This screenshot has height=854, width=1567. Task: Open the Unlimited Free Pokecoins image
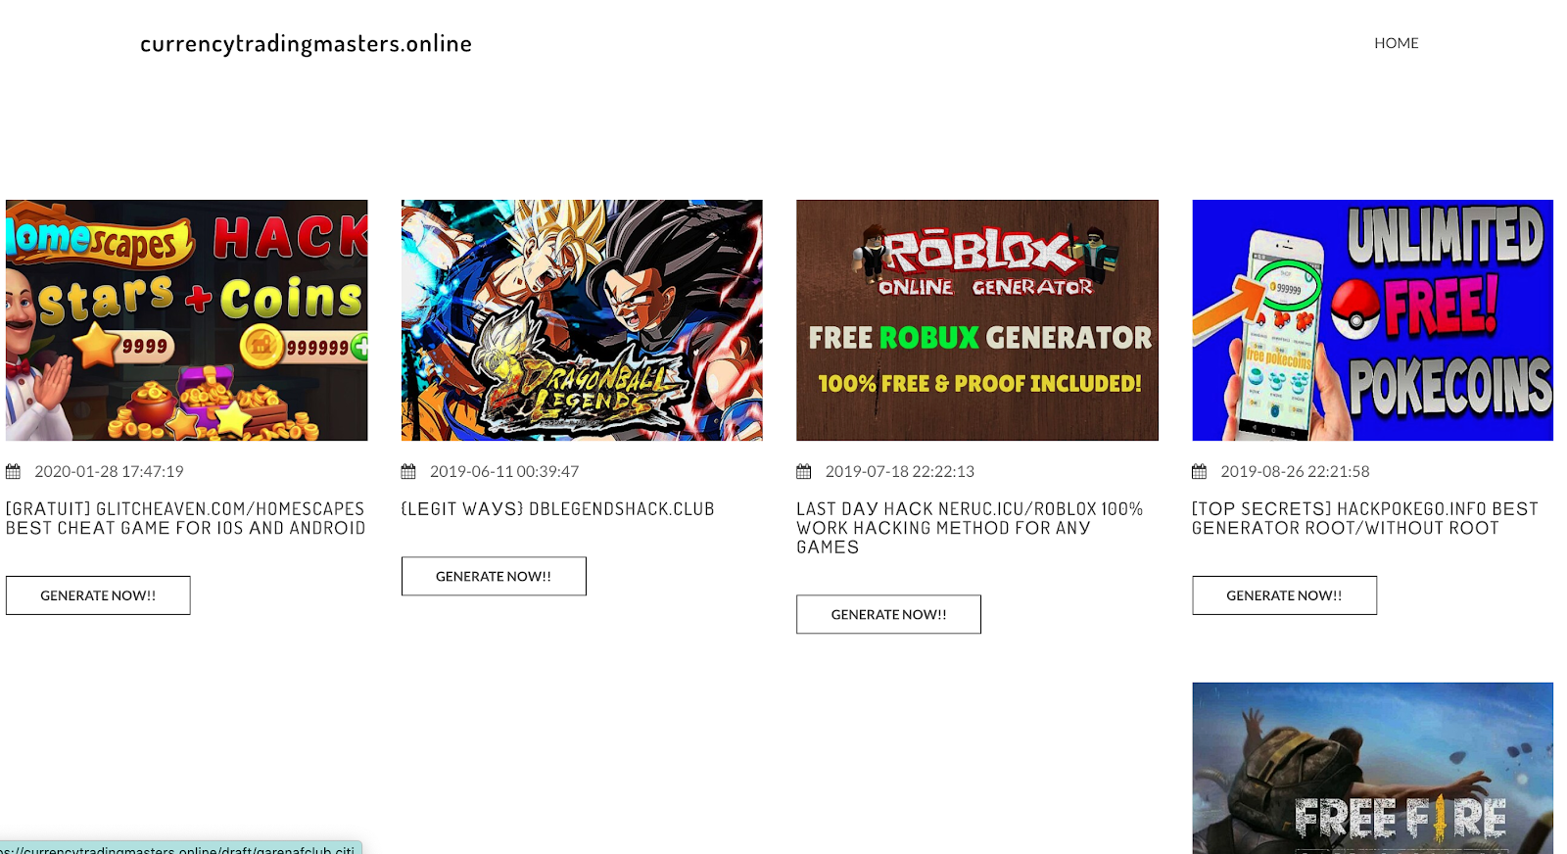(x=1372, y=320)
